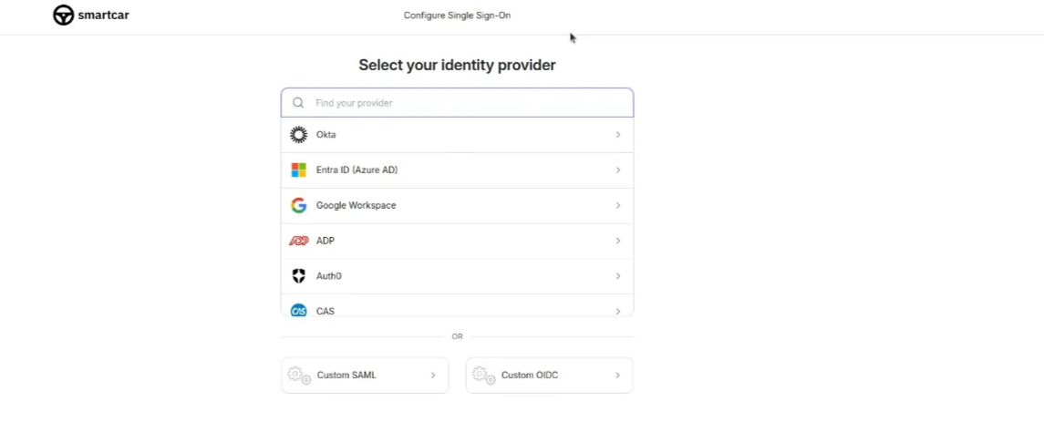Click the Smartcar steering wheel logo
The height and width of the screenshot is (443, 1044).
tap(63, 15)
